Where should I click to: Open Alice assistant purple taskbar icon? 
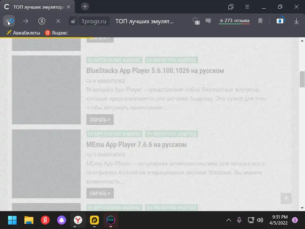(62, 220)
